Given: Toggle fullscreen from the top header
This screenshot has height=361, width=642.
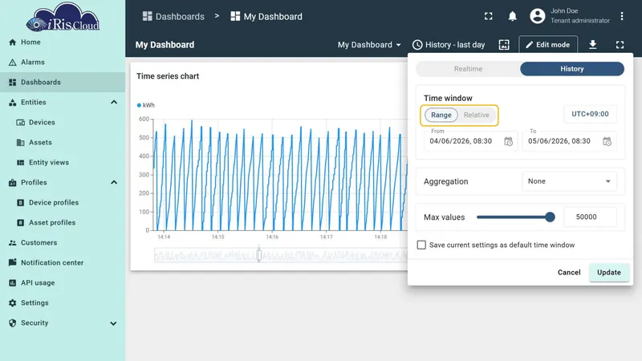Looking at the screenshot, I should tap(489, 16).
